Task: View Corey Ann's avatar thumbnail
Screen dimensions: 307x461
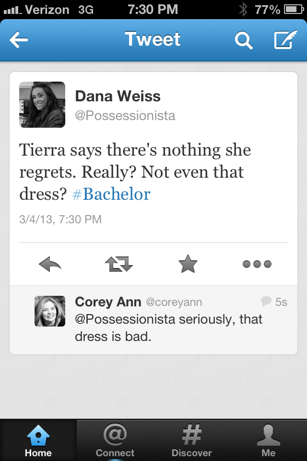Action: point(50,311)
